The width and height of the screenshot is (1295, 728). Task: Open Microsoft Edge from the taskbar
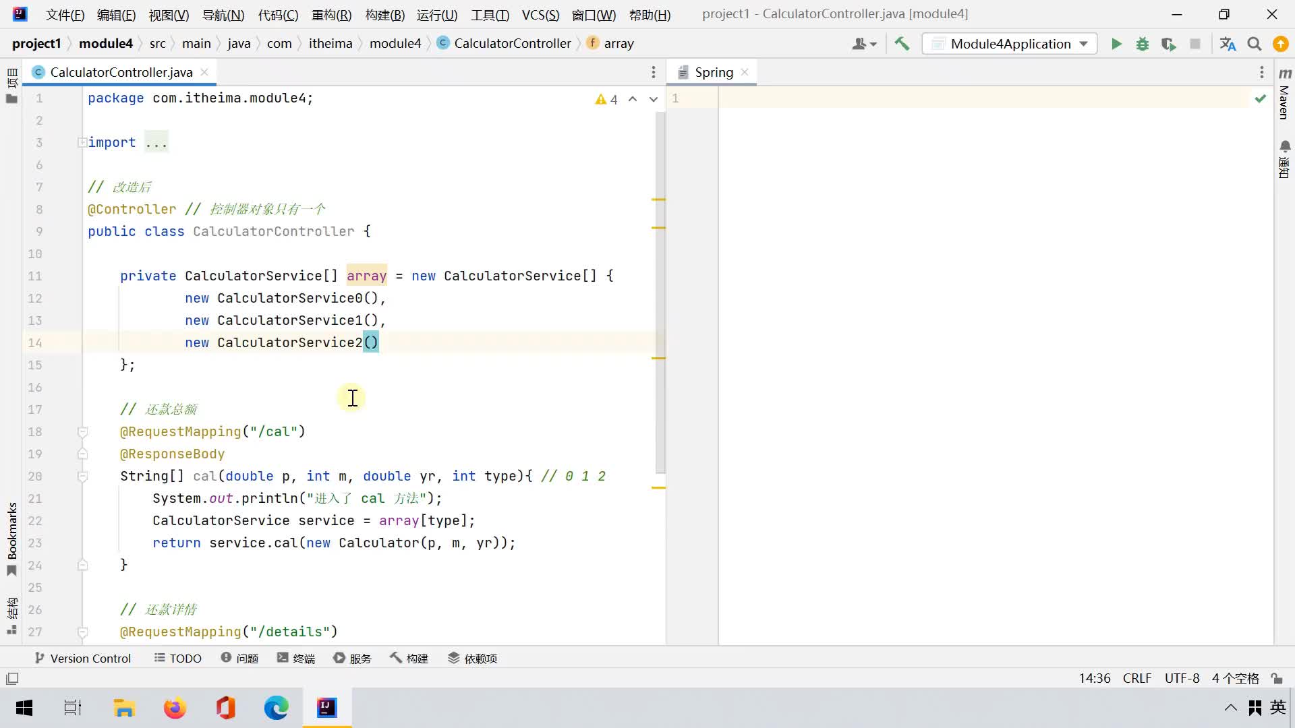point(276,708)
